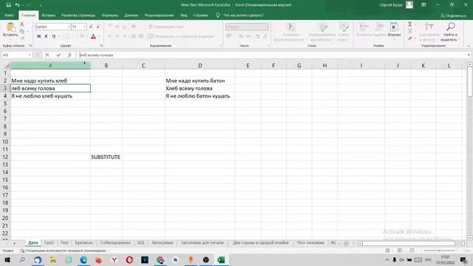Click the Clear eraser icon
Viewport: 473px width, 266px height.
tap(410, 38)
